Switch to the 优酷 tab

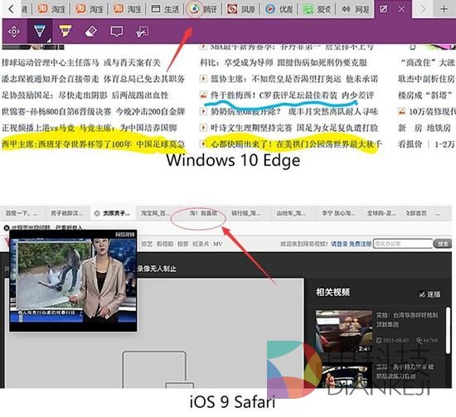click(x=279, y=9)
